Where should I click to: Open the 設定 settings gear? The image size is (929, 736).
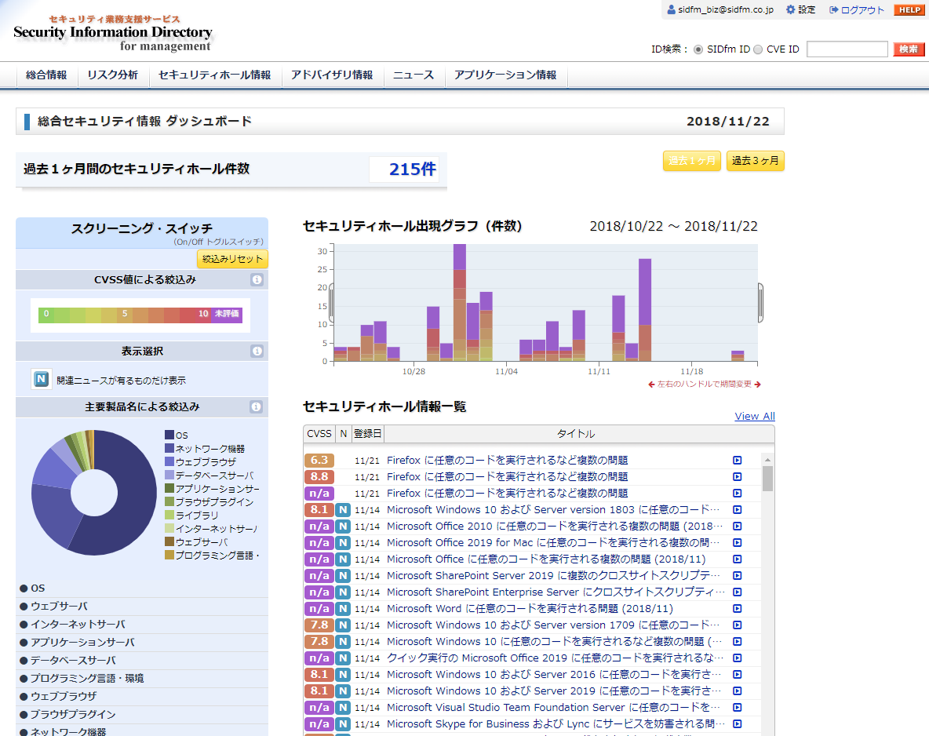(x=800, y=9)
